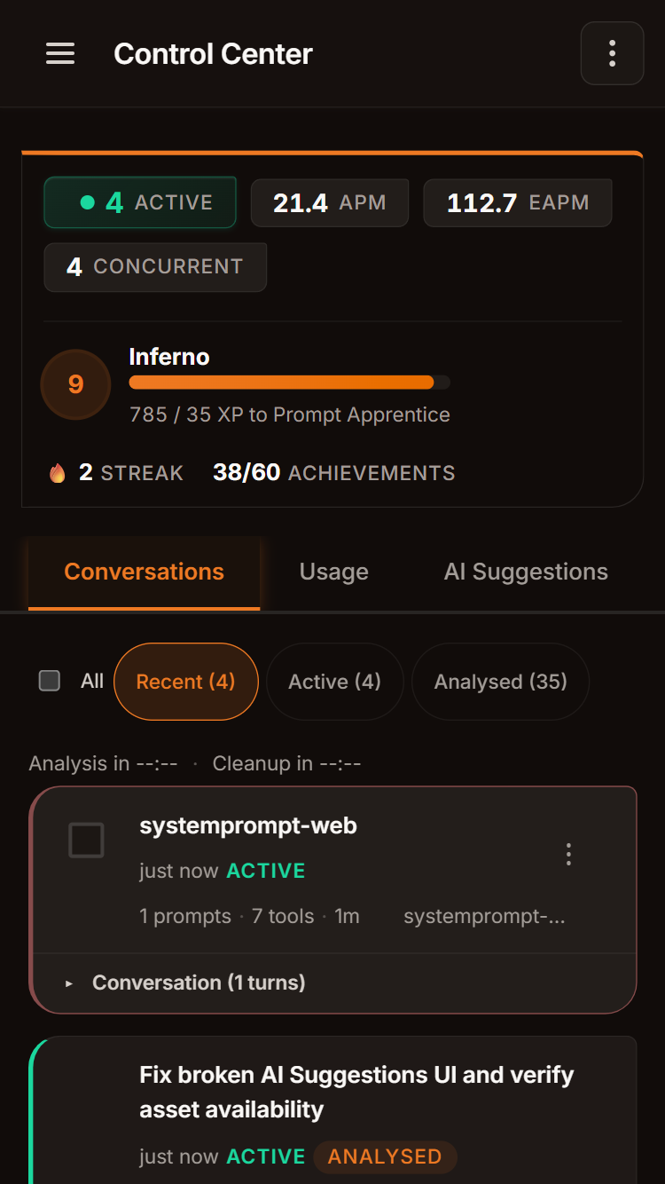Filter by Active (4) conversations
Viewport: 665px width, 1184px height.
coord(334,682)
